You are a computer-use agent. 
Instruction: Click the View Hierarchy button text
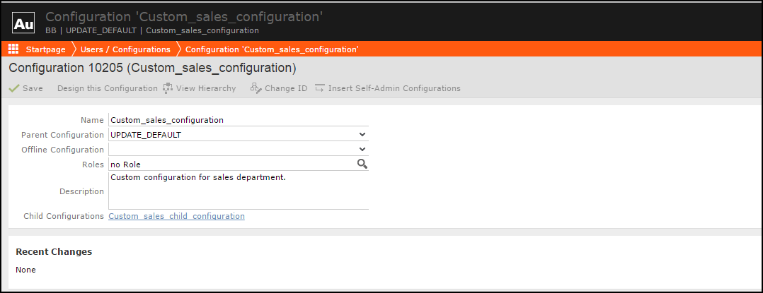click(206, 88)
